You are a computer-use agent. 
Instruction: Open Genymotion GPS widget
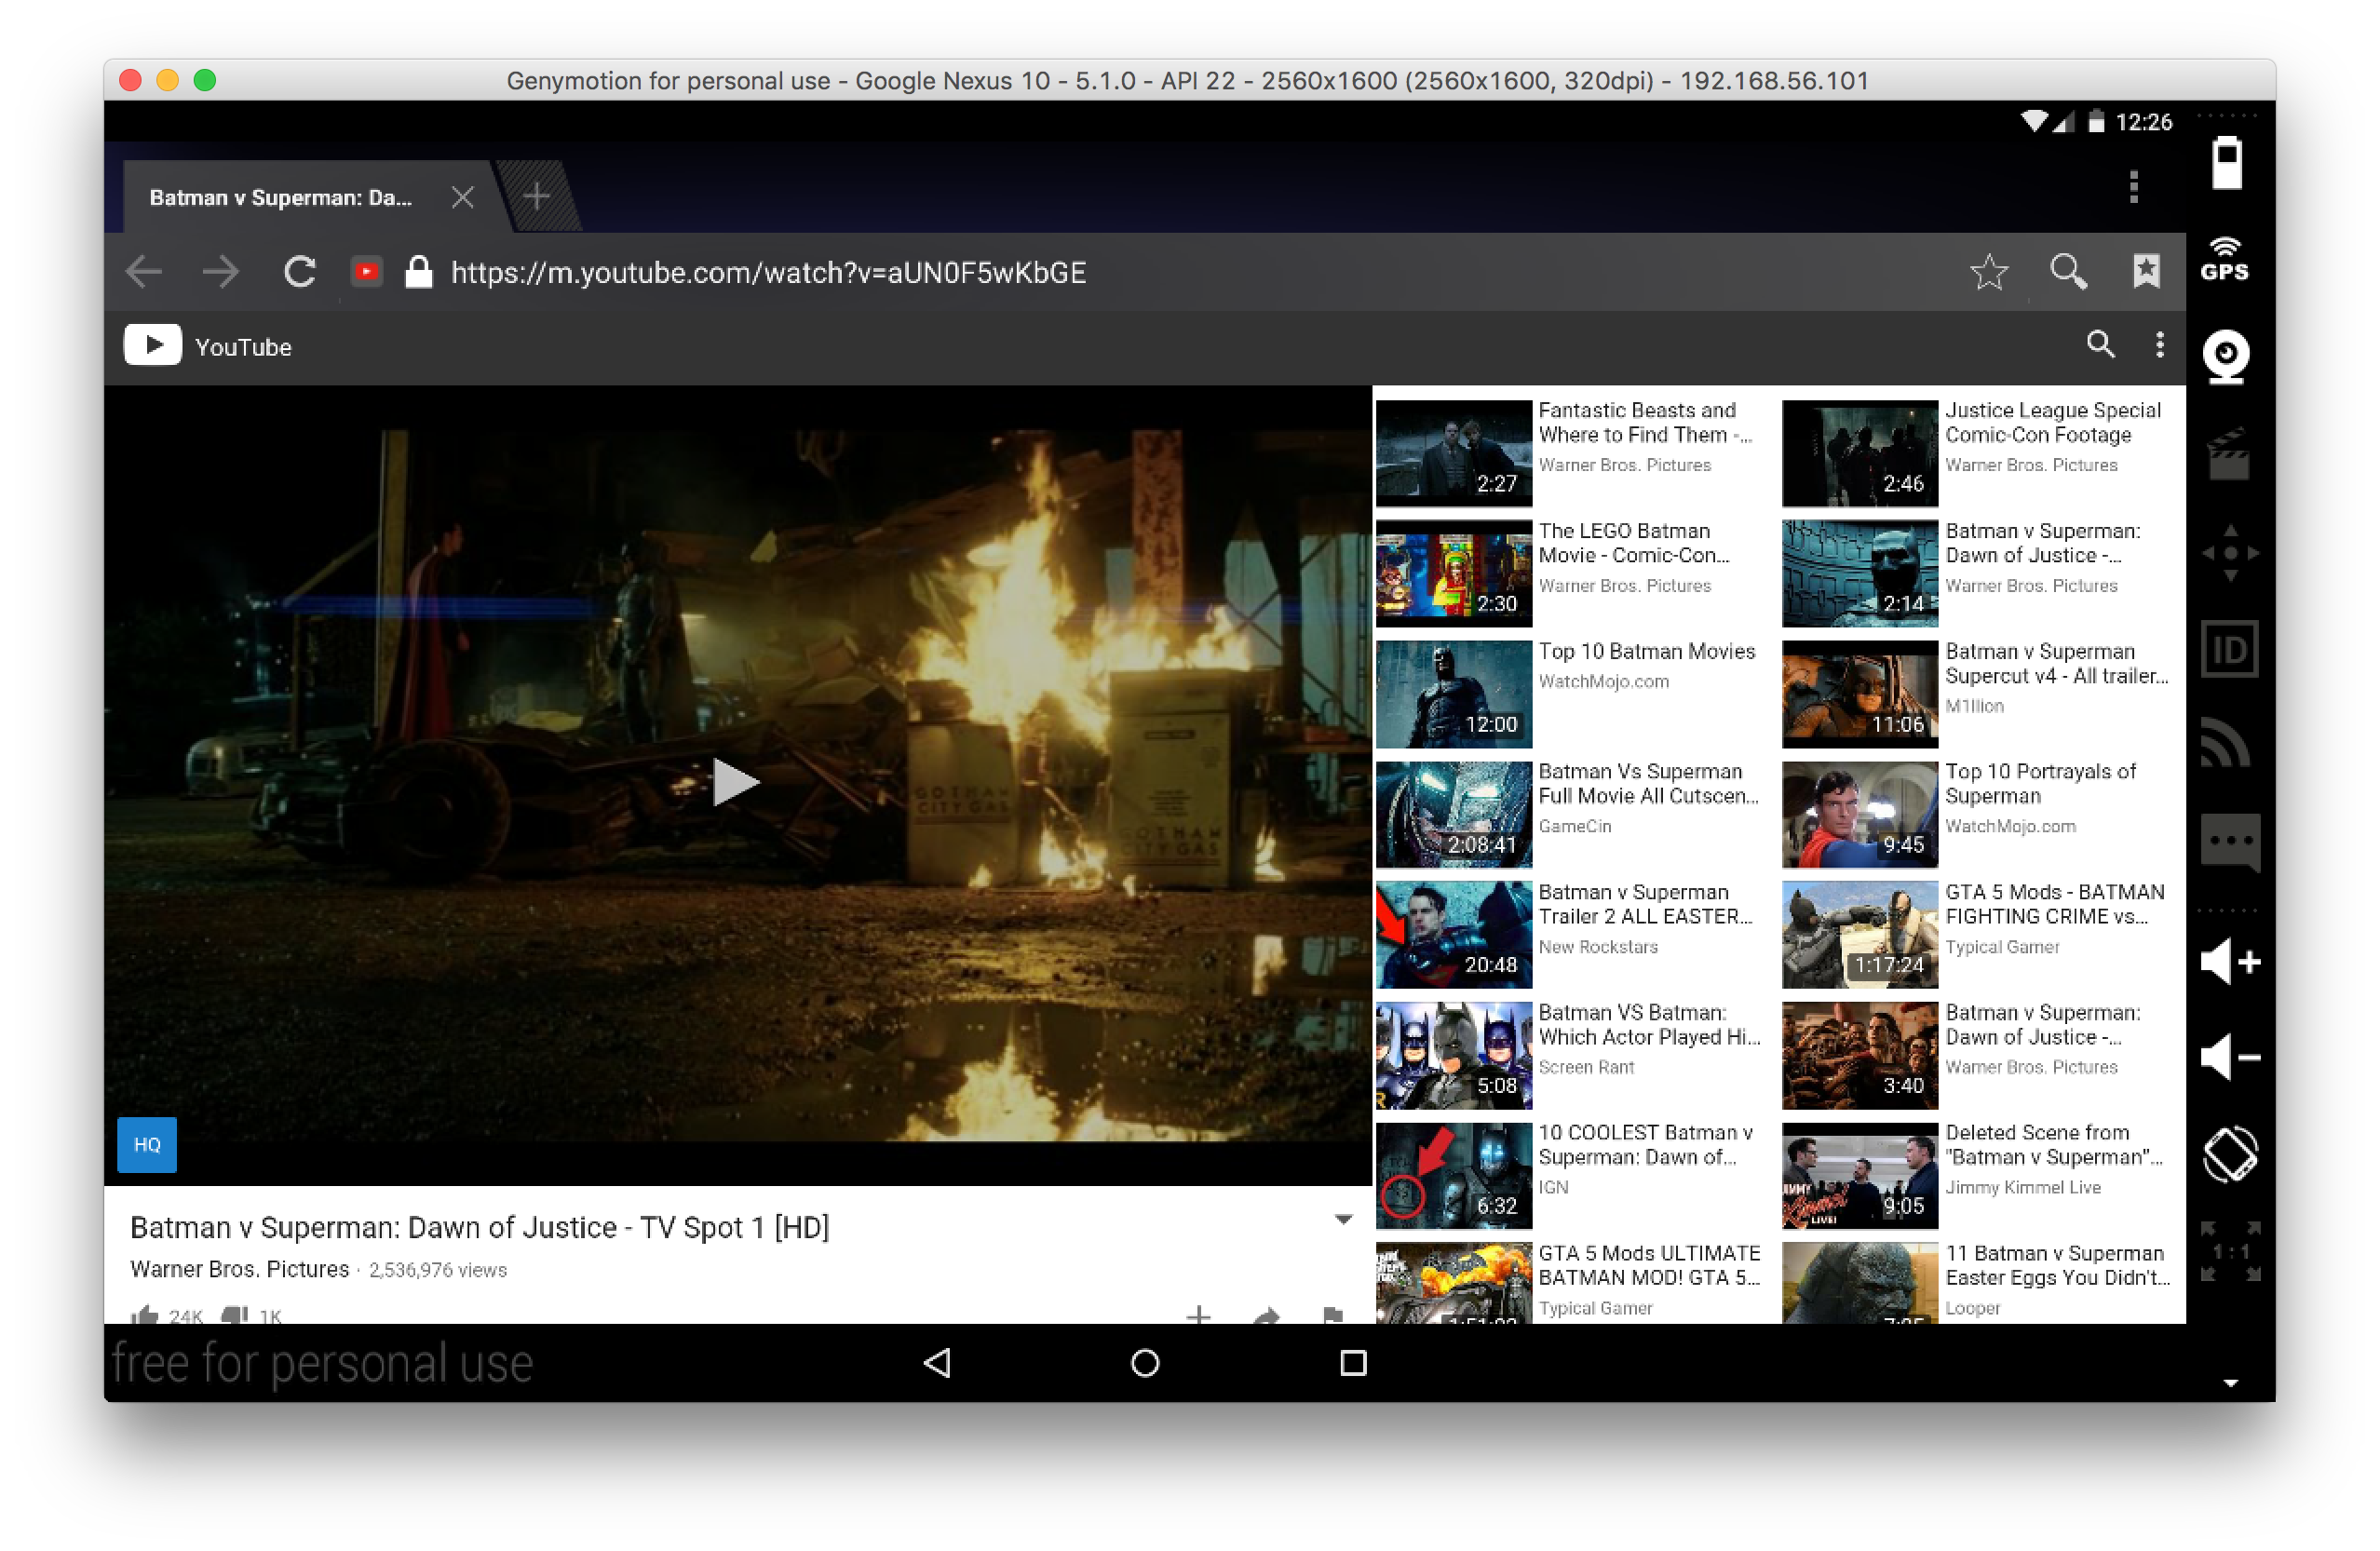(x=2225, y=260)
